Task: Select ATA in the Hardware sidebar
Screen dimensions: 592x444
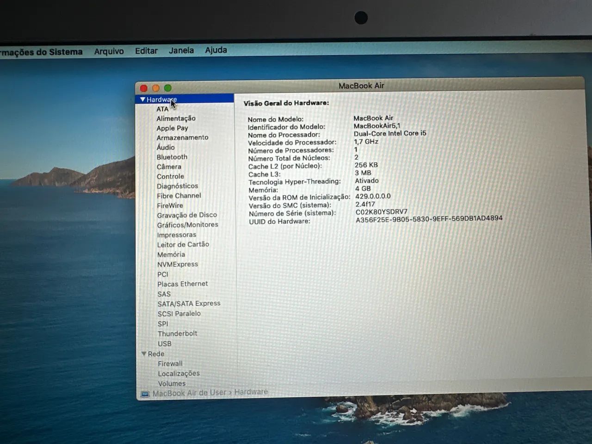Action: (x=163, y=109)
